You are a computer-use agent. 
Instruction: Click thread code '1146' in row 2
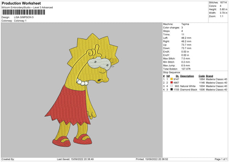pyautogui.click(x=202, y=83)
